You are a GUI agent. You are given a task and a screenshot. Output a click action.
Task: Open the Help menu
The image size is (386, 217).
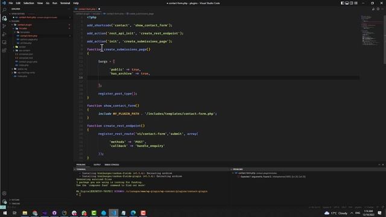76,3
